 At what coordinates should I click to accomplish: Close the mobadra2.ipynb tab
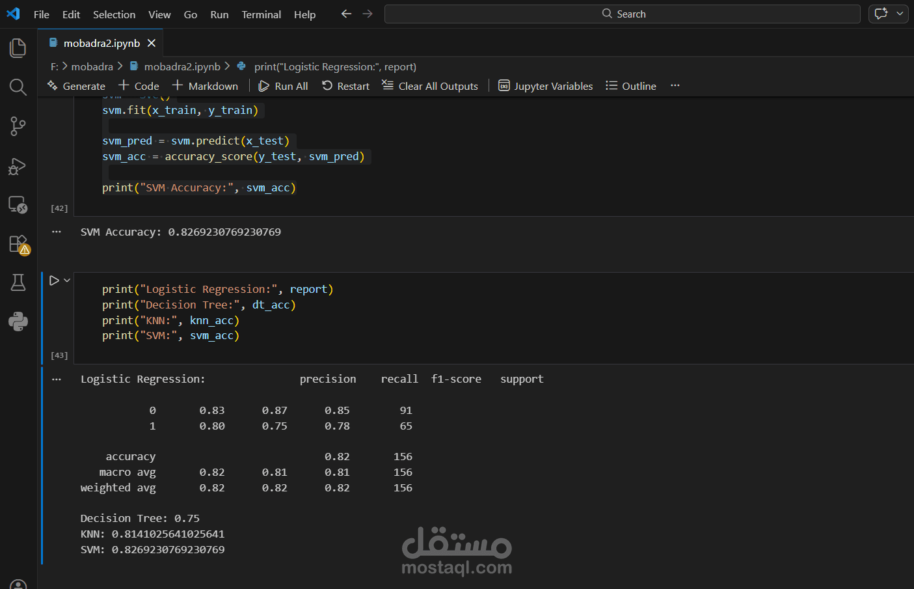tap(152, 43)
